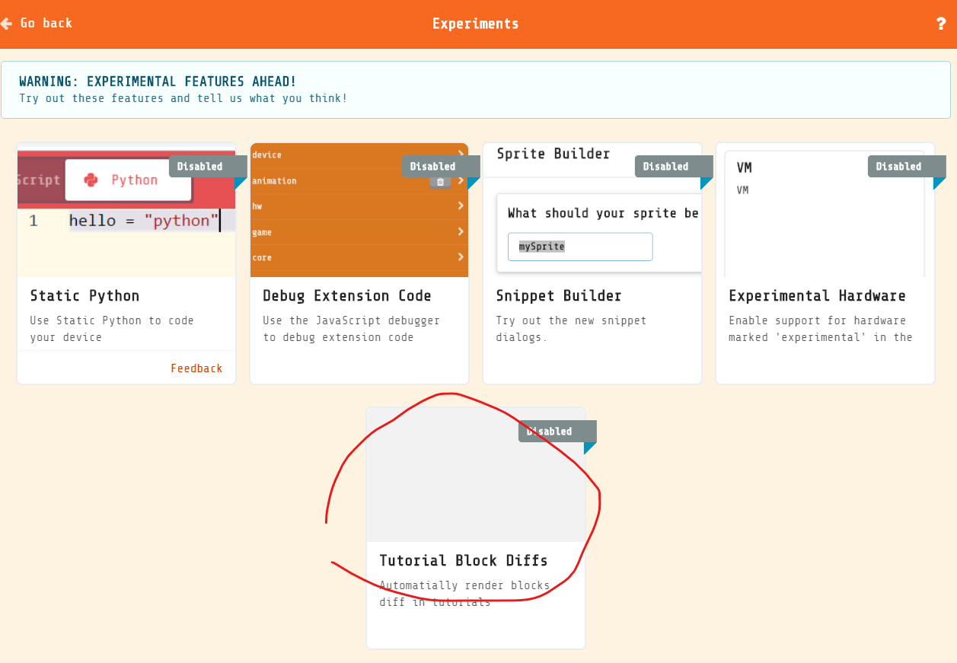Enable the Debug Extension Code toggle
Image resolution: width=957 pixels, height=663 pixels.
point(432,166)
